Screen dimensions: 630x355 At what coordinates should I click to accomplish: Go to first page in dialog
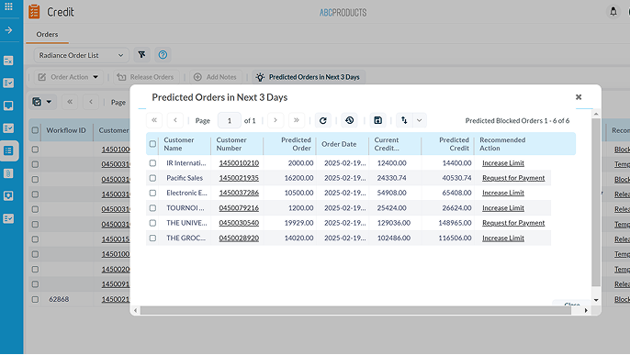point(154,120)
